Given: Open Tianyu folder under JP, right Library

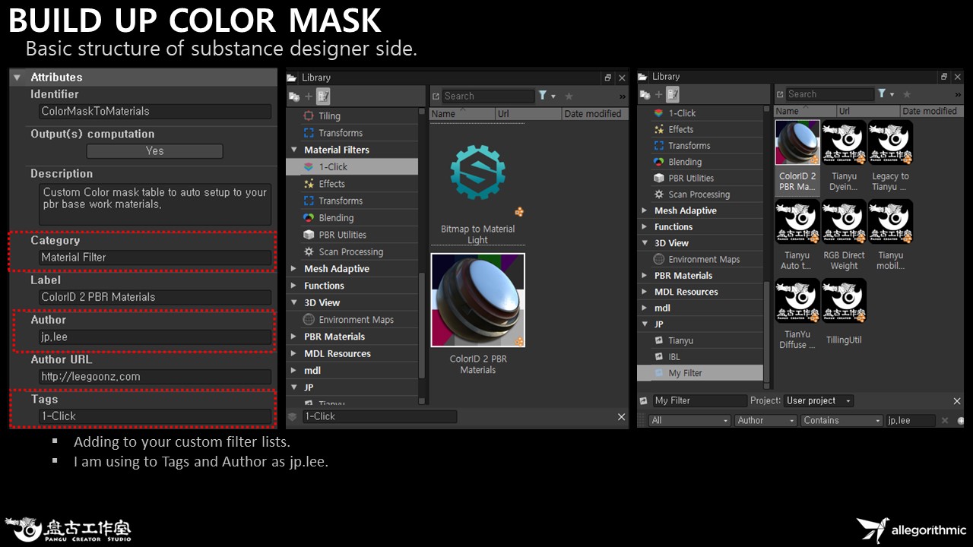Looking at the screenshot, I should 700,340.
